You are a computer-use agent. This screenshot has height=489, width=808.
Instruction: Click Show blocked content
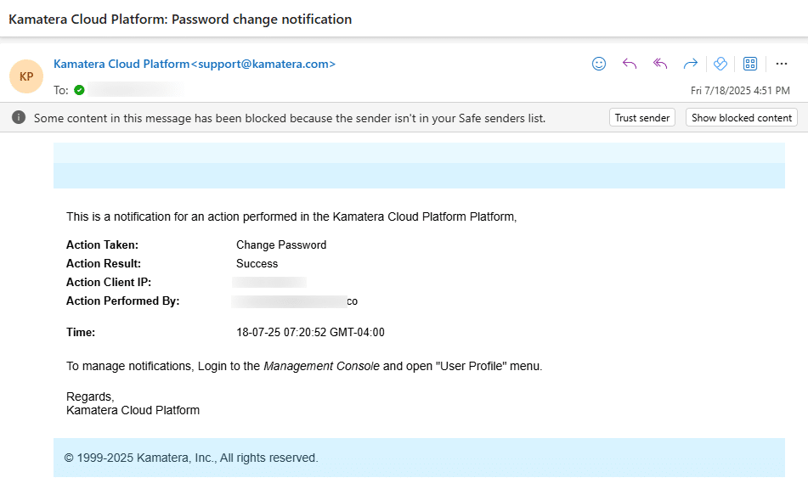(741, 117)
